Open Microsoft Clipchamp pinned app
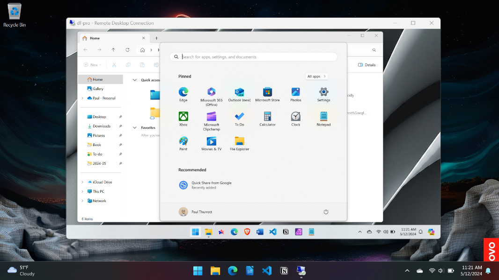This screenshot has width=499, height=280. coord(211,121)
